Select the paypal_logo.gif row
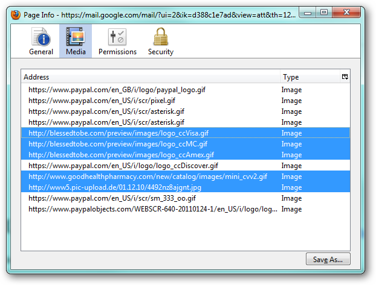Viewport: 376px width, 285px height. tap(186, 90)
